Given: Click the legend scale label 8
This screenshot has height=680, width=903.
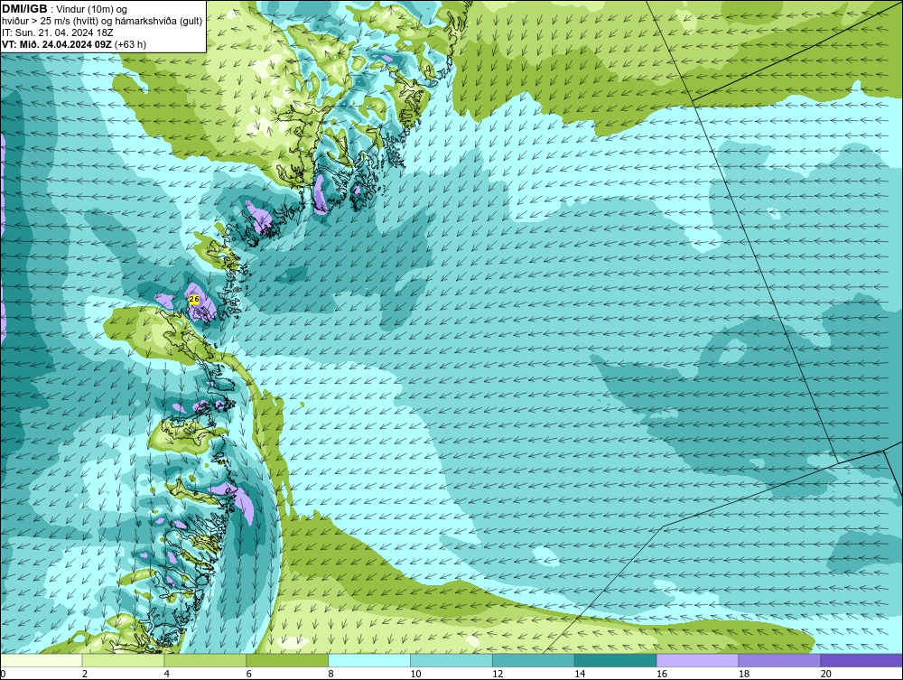Looking at the screenshot, I should point(331,674).
